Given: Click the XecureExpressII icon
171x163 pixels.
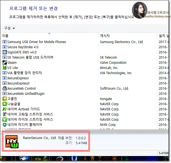Looking at the screenshot, I should [x=5, y=83].
